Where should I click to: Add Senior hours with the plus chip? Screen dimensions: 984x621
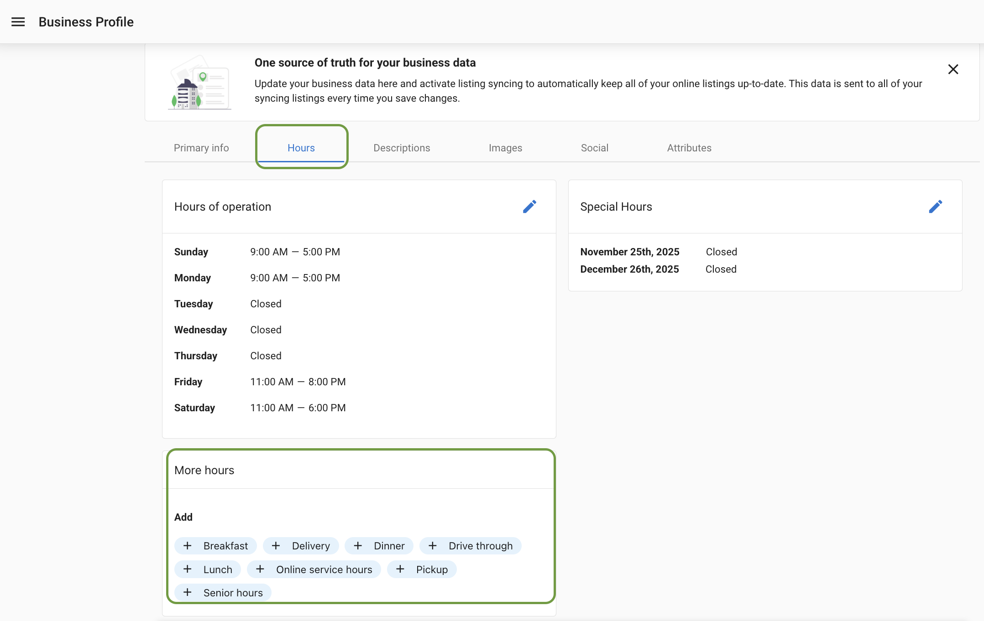point(222,592)
